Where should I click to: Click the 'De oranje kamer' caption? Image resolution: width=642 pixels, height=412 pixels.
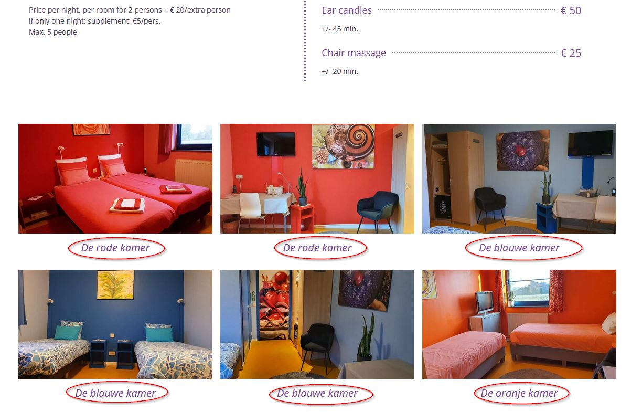coord(519,393)
